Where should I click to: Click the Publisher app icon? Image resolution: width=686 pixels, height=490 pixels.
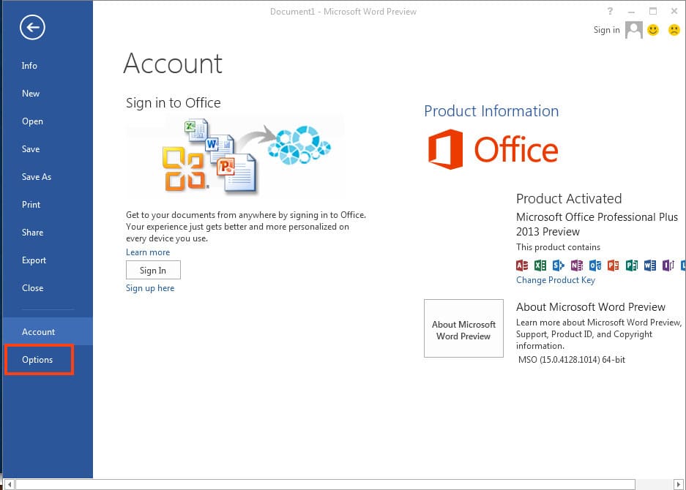point(632,265)
